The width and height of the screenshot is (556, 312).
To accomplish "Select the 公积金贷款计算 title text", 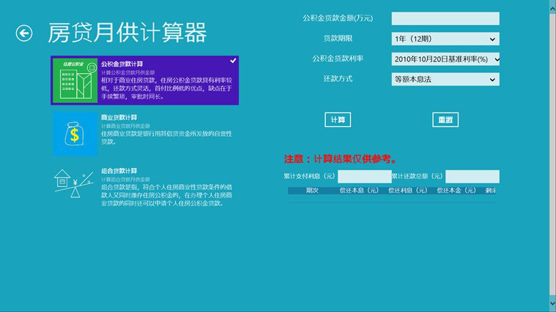I will (x=122, y=64).
